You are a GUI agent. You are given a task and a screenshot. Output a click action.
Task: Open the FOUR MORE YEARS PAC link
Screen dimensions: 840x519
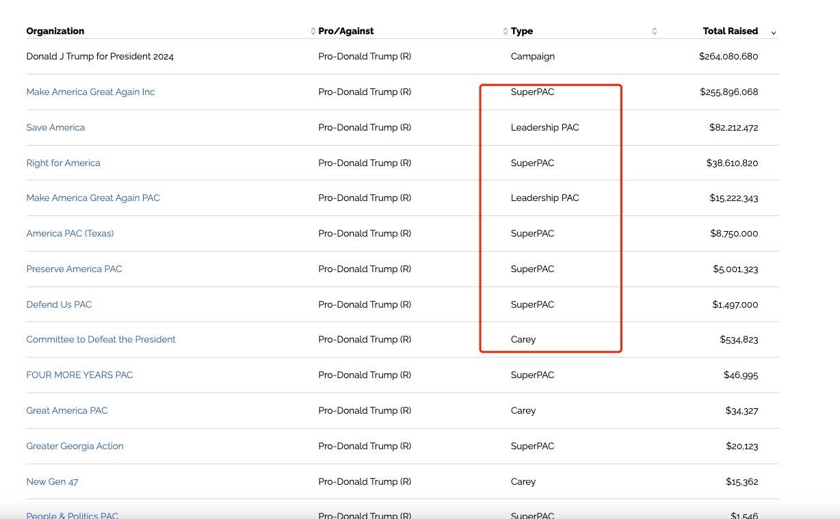[x=79, y=375]
